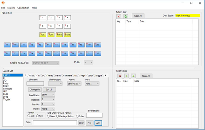Click the Event Name input field
Screen dimensions: 205x130
(x=94, y=115)
